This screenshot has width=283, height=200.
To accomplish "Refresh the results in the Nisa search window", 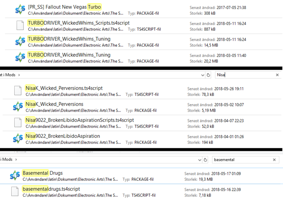I will tap(208, 75).
